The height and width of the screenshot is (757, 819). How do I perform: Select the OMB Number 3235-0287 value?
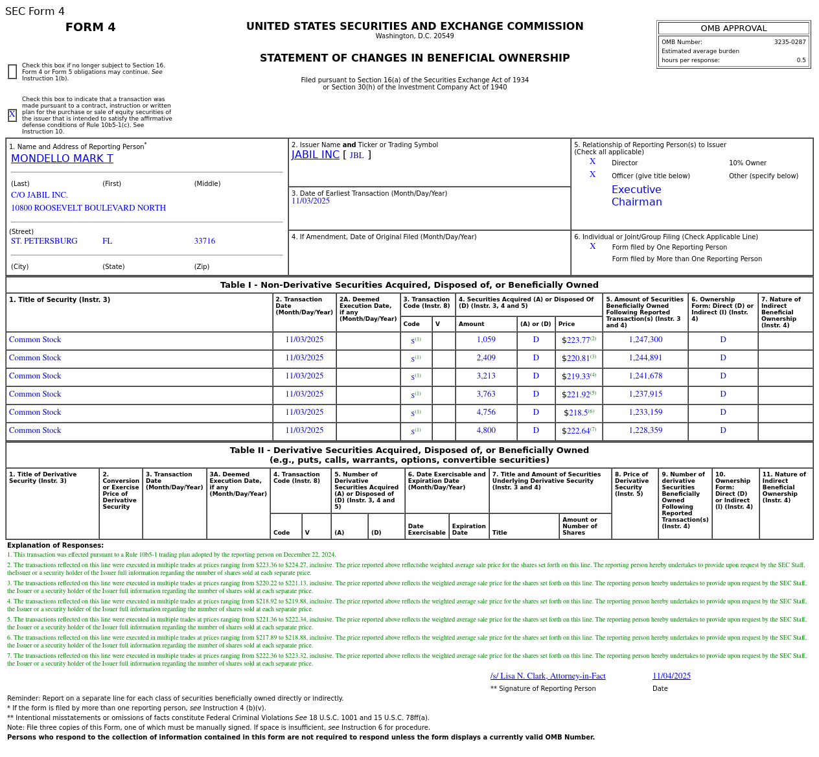pyautogui.click(x=789, y=42)
